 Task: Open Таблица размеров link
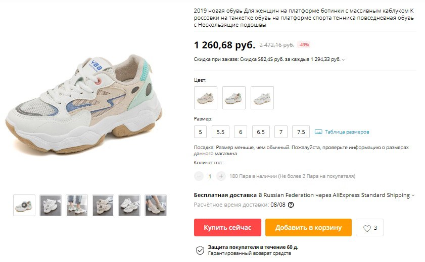tap(347, 132)
